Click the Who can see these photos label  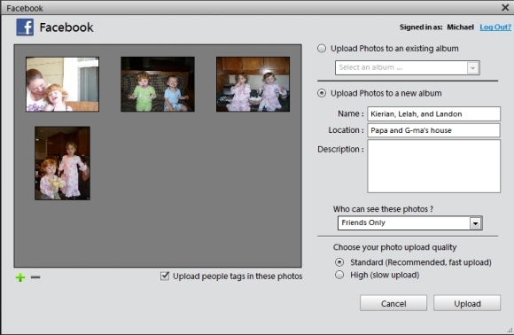click(x=383, y=209)
